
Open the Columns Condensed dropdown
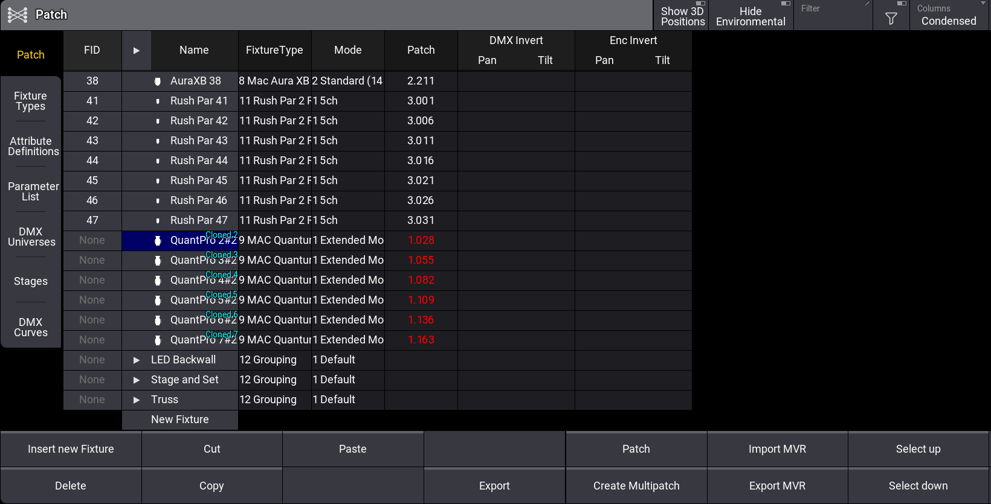pos(948,16)
